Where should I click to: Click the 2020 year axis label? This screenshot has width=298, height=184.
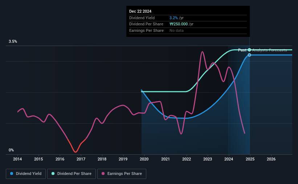144,159
